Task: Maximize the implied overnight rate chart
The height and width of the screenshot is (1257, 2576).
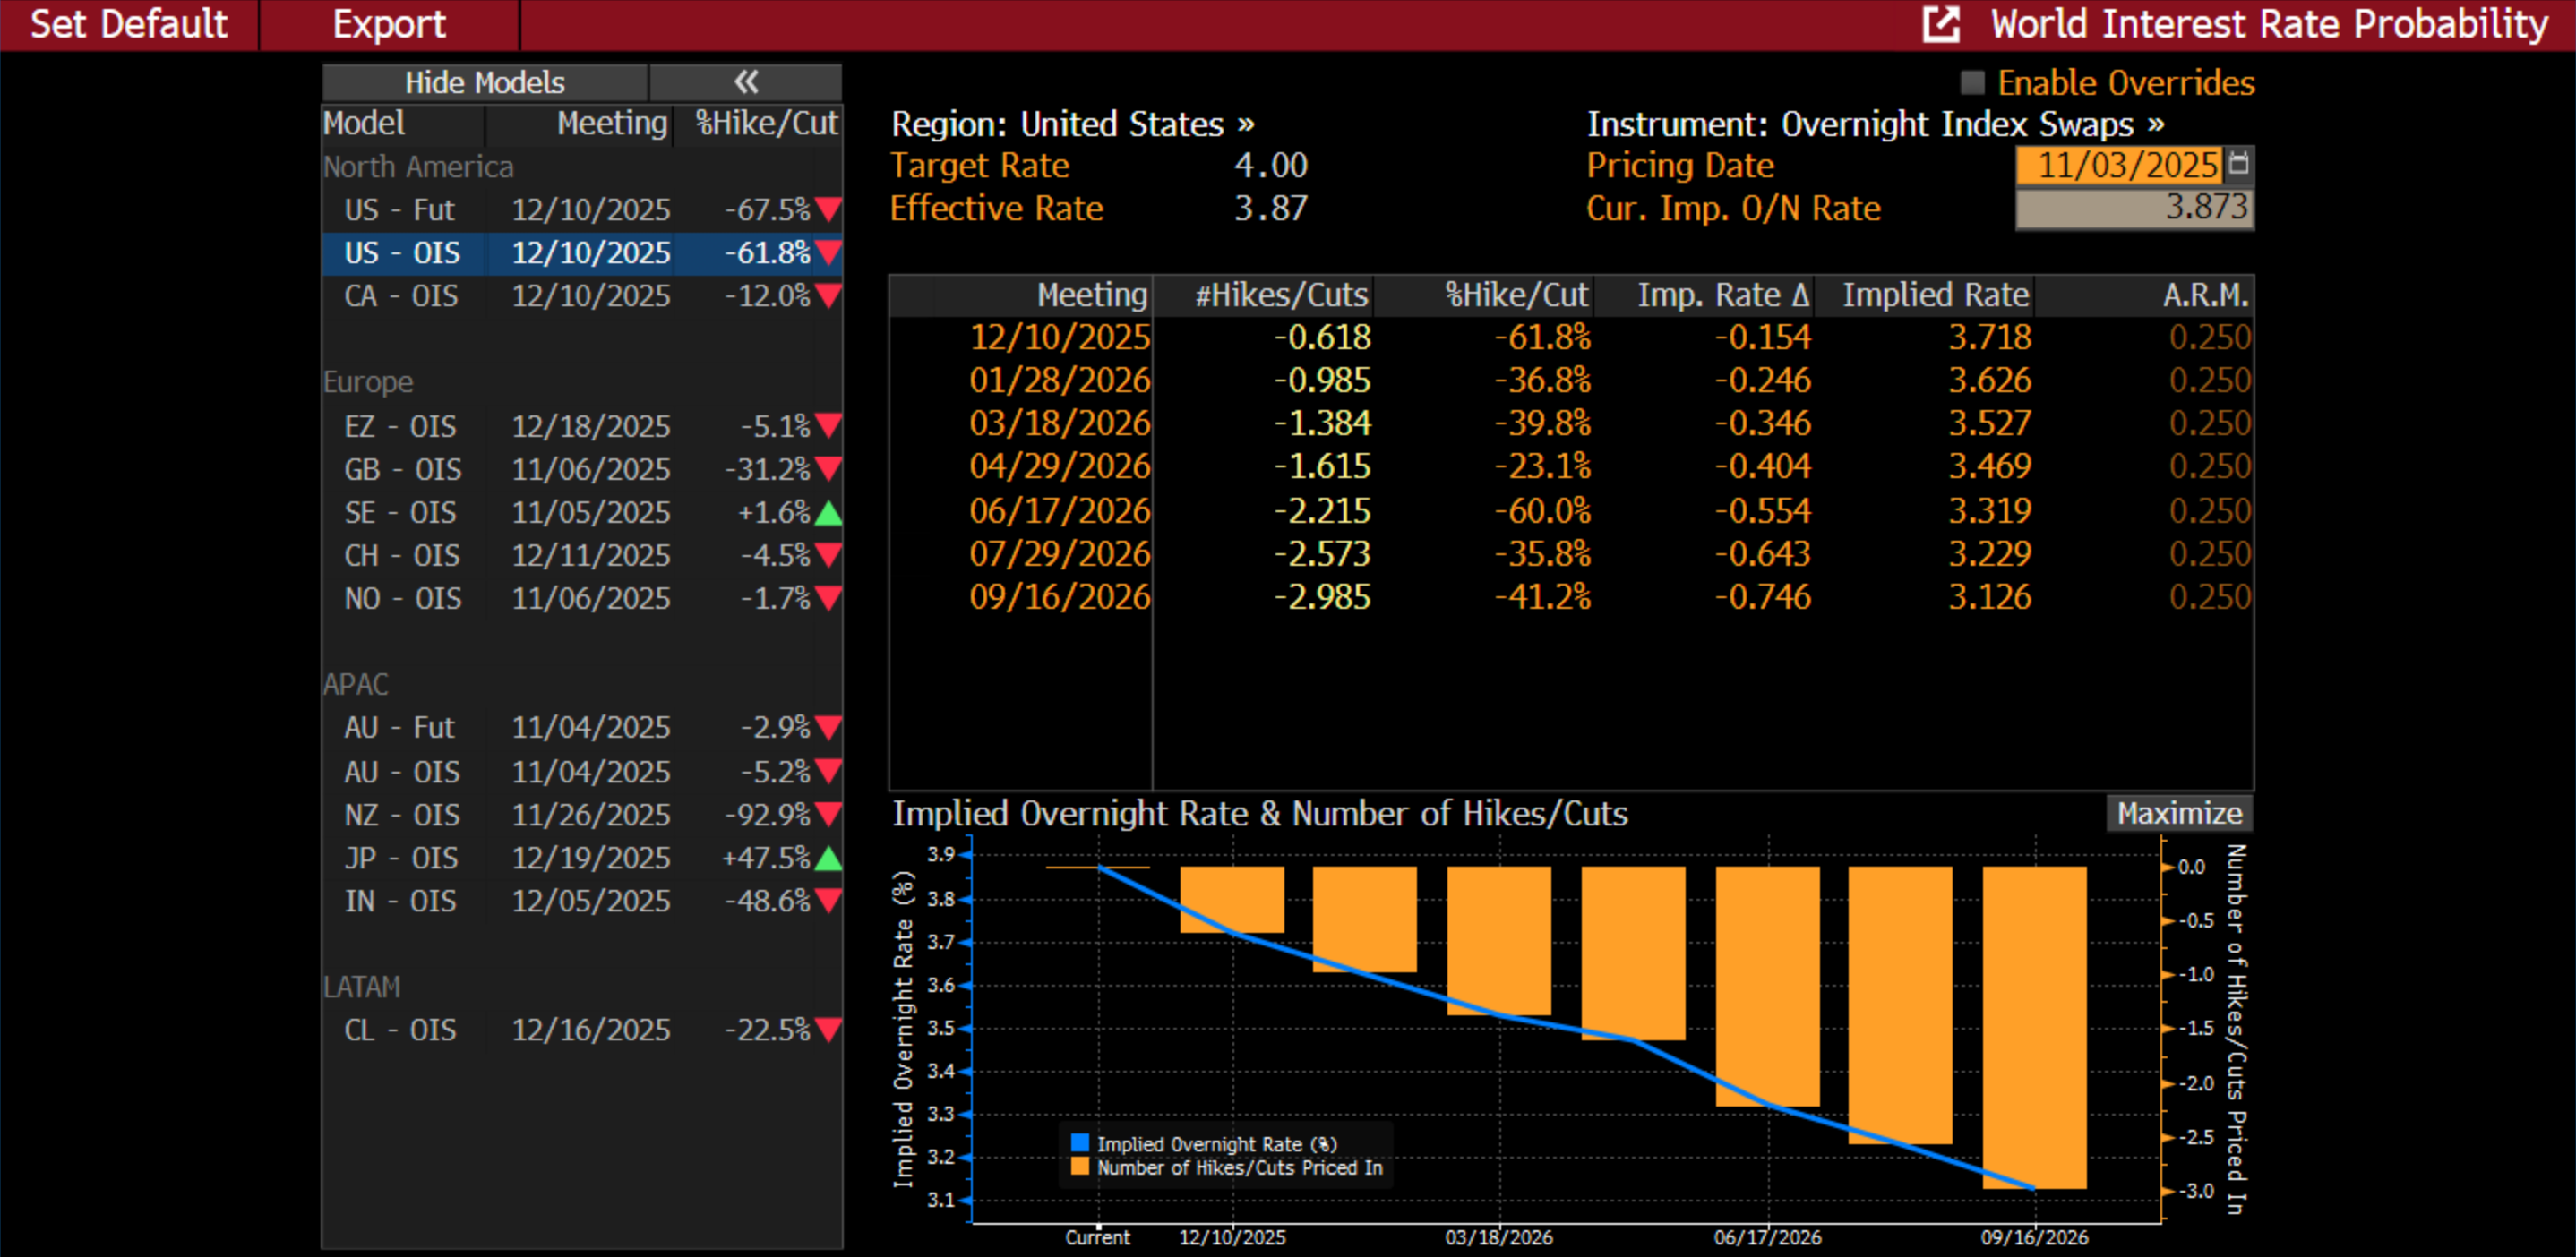Action: tap(2178, 813)
